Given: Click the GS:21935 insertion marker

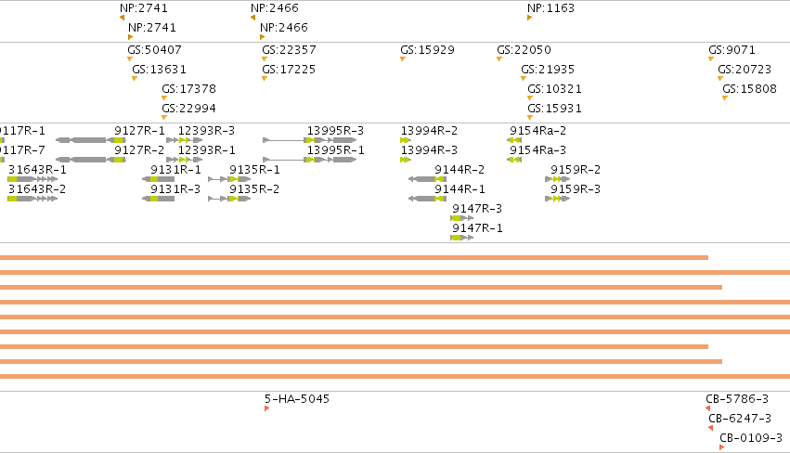Looking at the screenshot, I should (524, 79).
